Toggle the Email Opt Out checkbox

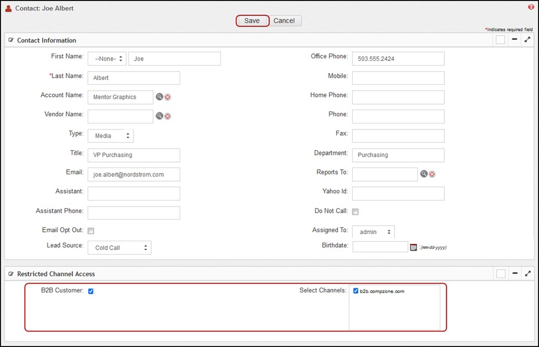point(91,231)
